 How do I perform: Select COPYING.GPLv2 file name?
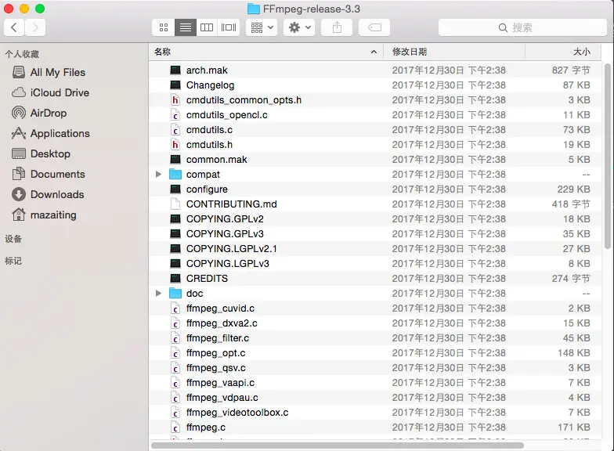click(x=225, y=219)
